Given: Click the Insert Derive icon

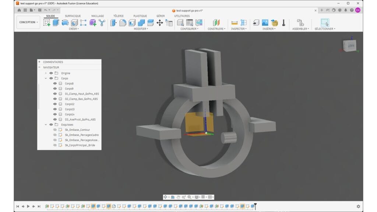Looking at the screenshot, I should 256,22.
